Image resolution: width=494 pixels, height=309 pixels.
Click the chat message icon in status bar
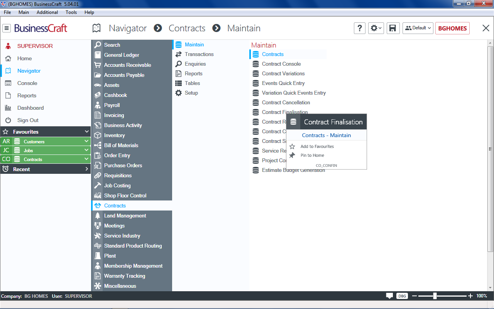click(x=389, y=296)
